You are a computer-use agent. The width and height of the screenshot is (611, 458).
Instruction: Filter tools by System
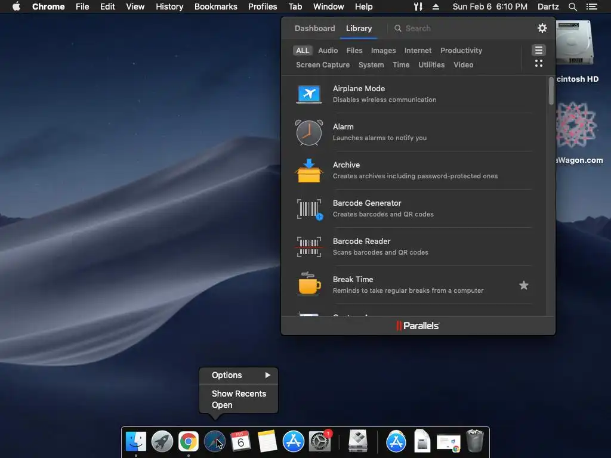point(371,65)
